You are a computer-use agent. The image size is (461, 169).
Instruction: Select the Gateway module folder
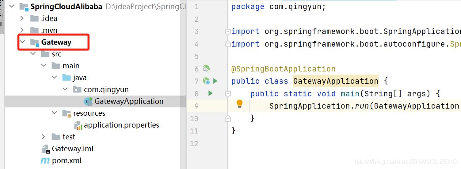click(x=56, y=42)
